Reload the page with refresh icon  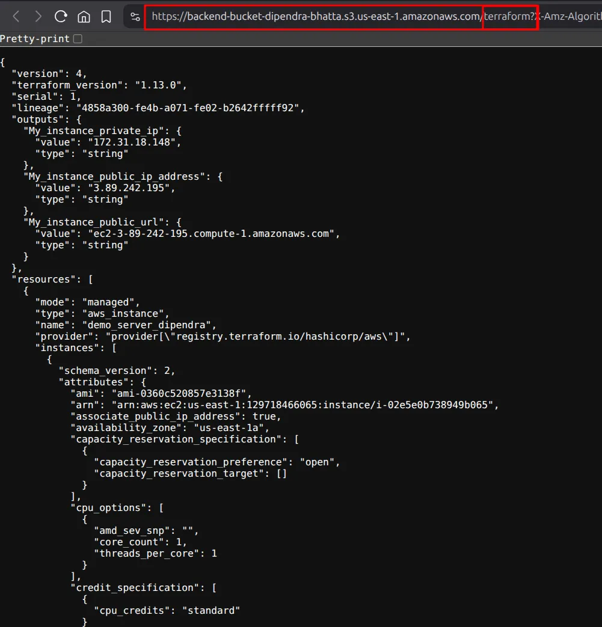tap(61, 16)
